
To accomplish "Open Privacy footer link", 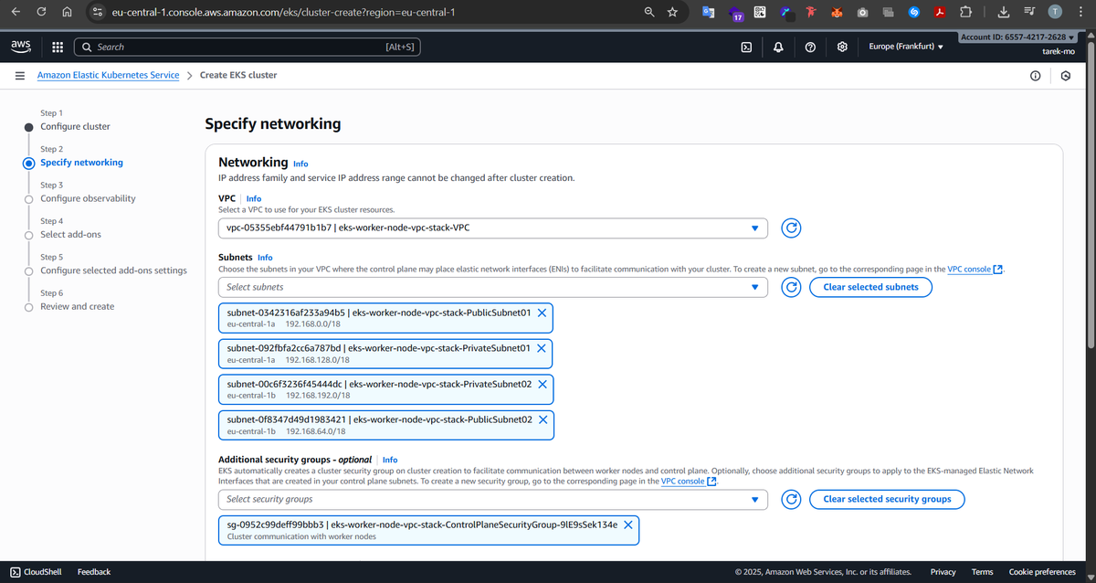I will coord(943,572).
